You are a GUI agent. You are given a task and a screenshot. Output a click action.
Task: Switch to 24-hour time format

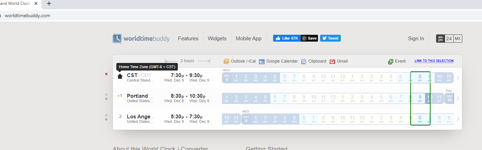tap(449, 39)
